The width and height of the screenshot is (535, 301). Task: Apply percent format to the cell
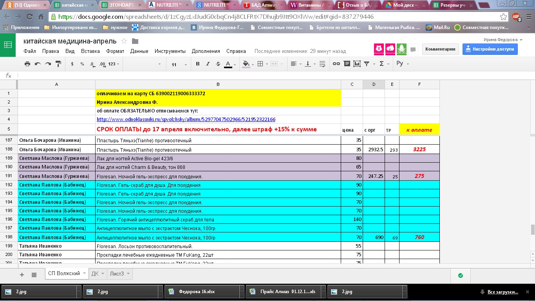82,64
